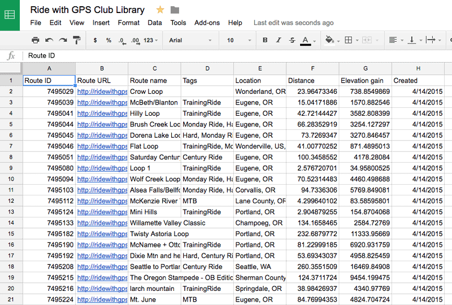Image resolution: width=452 pixels, height=305 pixels.
Task: Open the Tools menu
Action: (178, 23)
